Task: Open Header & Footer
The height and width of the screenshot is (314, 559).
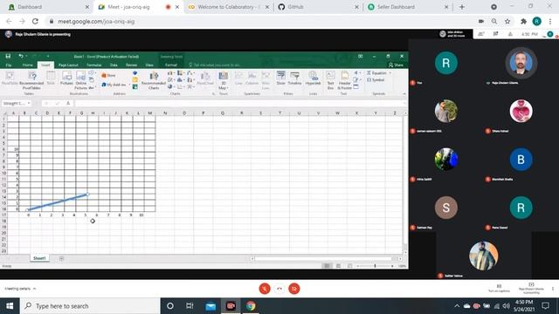Action: (x=344, y=80)
